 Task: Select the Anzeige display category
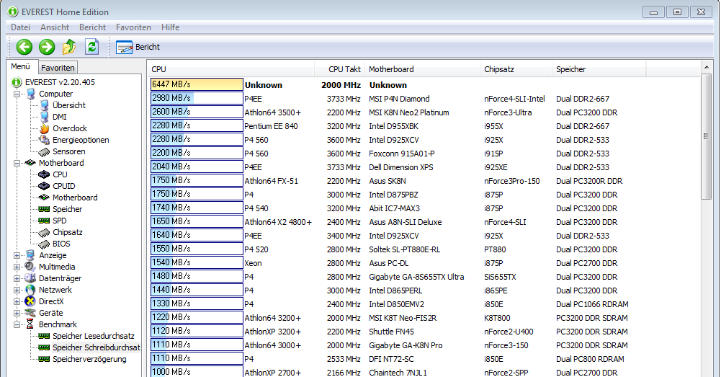pyautogui.click(x=53, y=255)
